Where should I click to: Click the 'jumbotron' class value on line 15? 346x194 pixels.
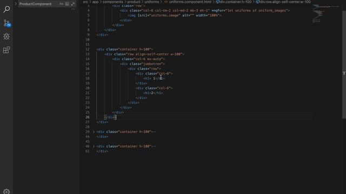(x=152, y=64)
